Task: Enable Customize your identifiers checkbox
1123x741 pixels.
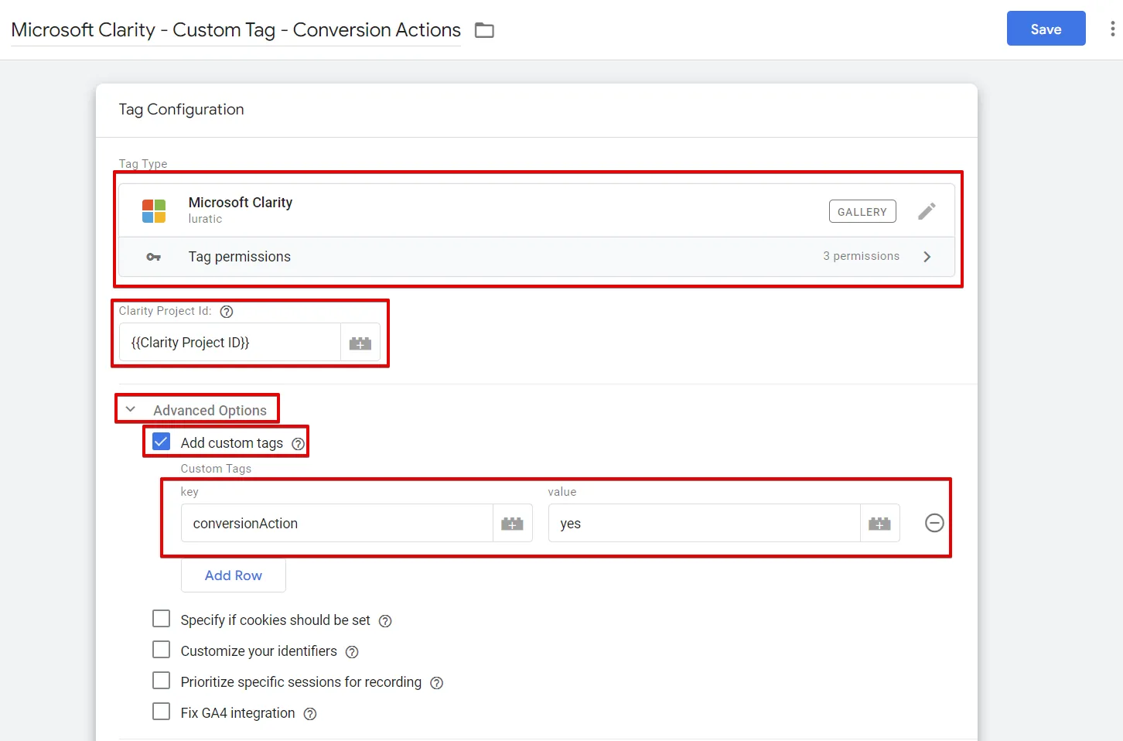Action: (x=161, y=650)
